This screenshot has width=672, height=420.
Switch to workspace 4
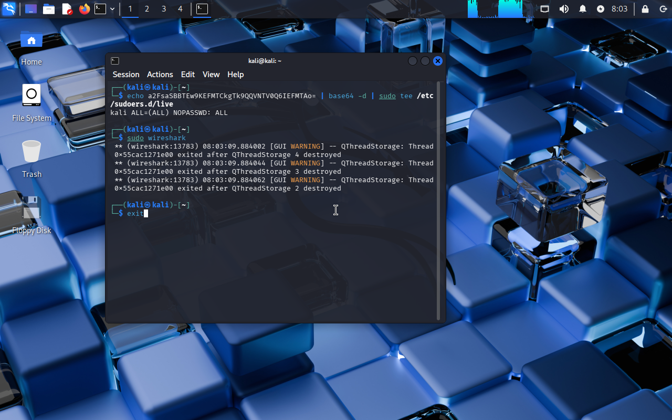coord(180,9)
